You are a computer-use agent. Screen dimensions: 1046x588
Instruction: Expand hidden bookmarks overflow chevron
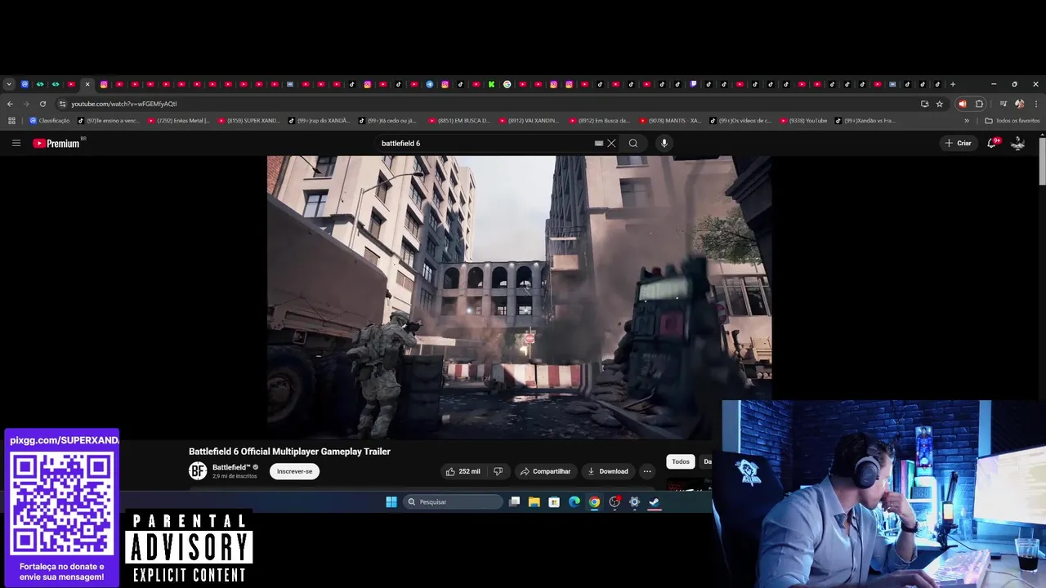click(x=967, y=121)
